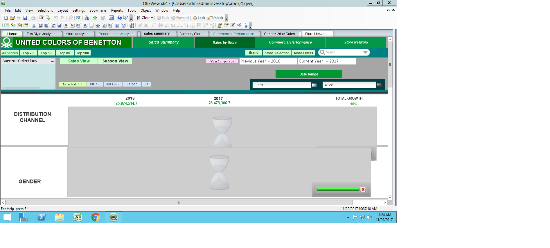
Task: Open the Selections menu
Action: click(45, 10)
